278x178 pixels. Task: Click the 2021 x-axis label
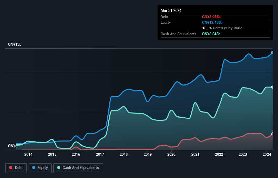click(x=195, y=154)
